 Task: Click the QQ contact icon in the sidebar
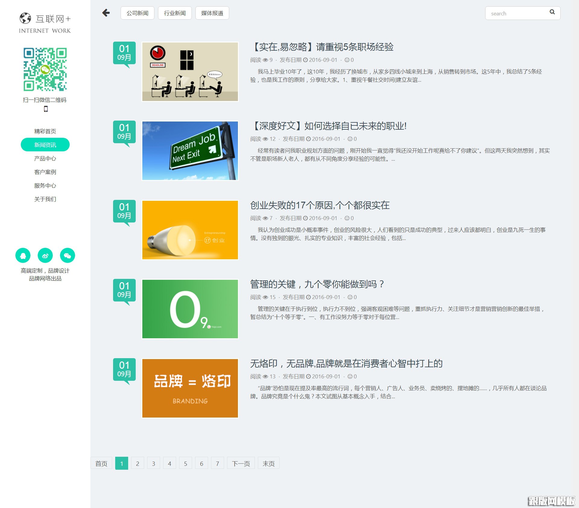point(23,255)
